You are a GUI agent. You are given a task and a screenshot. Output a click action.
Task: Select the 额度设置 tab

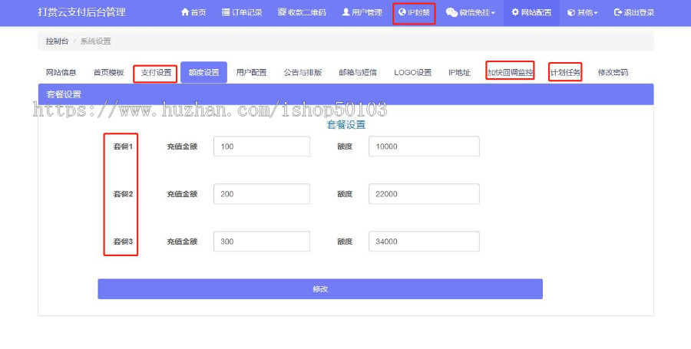coord(203,73)
